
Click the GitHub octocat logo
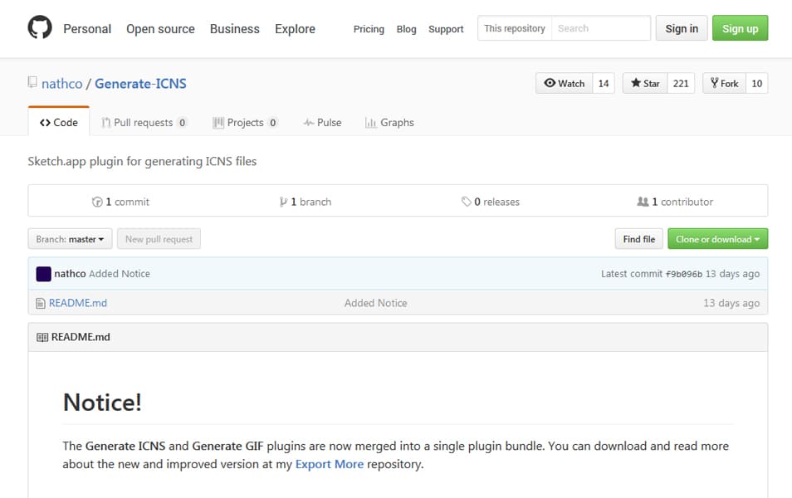coord(40,27)
